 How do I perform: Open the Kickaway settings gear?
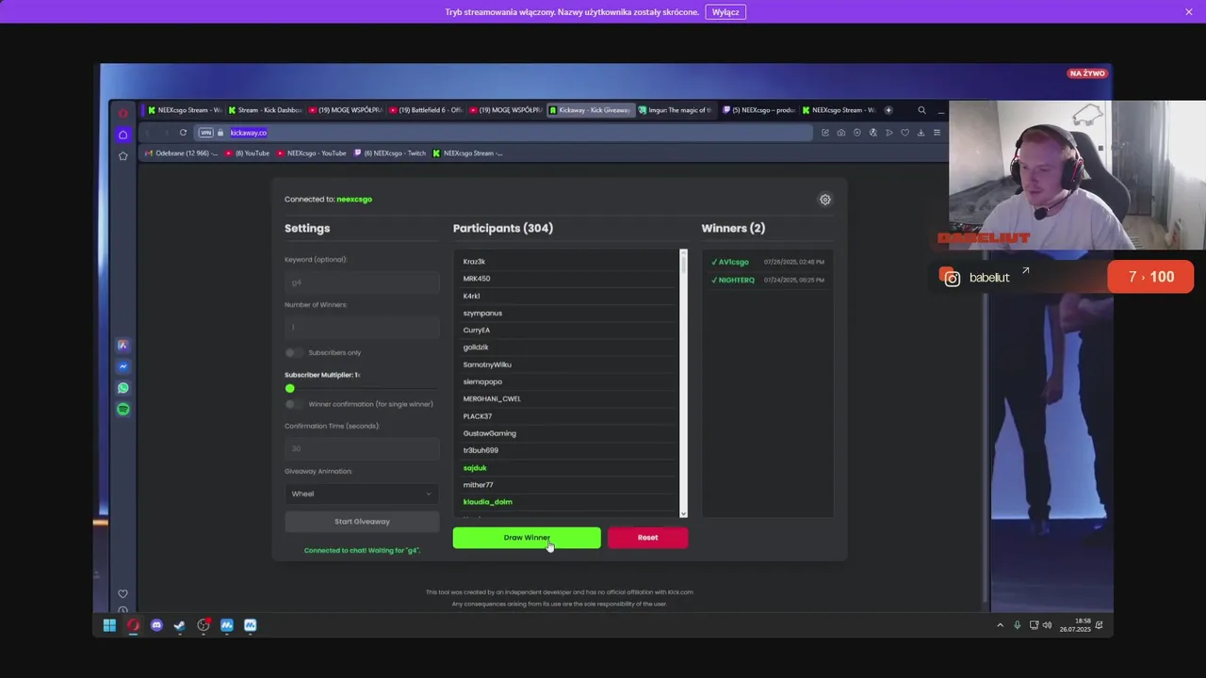tap(825, 200)
